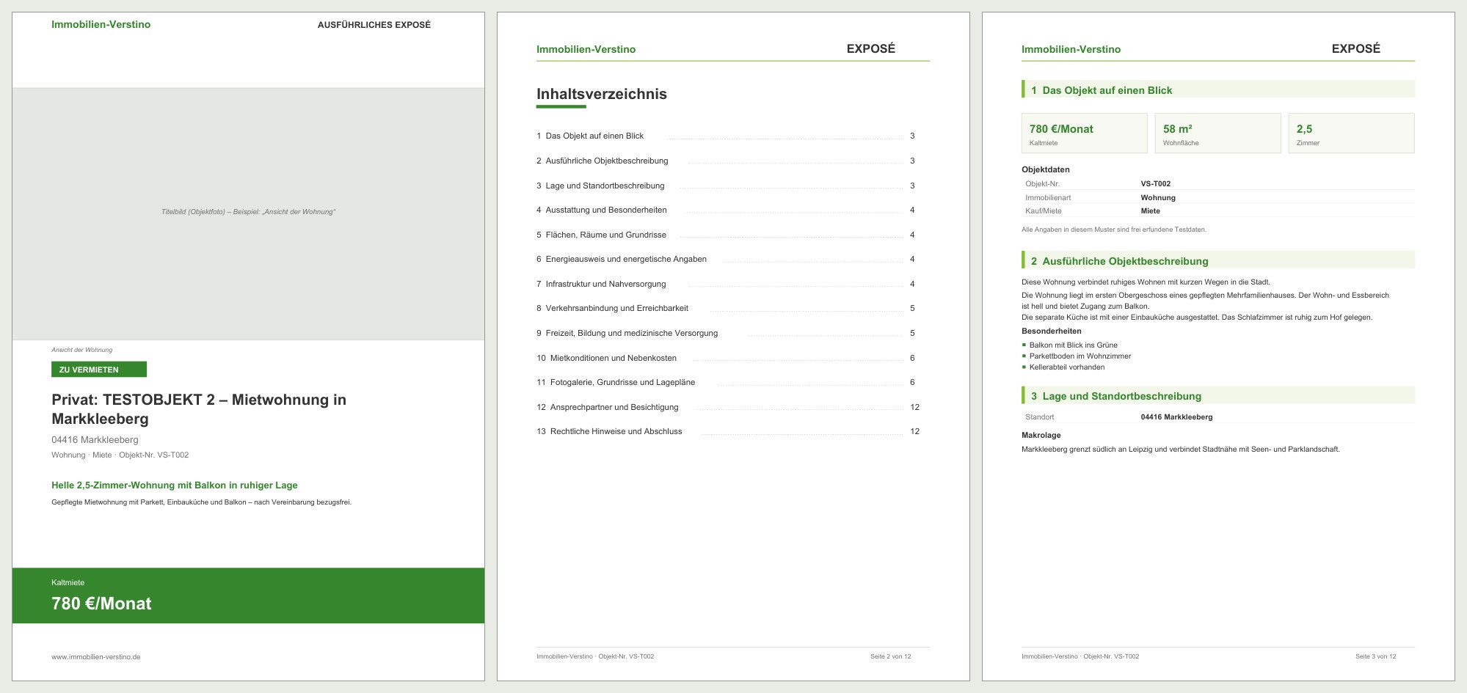Viewport: 1467px width, 693px height.
Task: Open the www.immobilien-verstino.de link
Action: [96, 657]
